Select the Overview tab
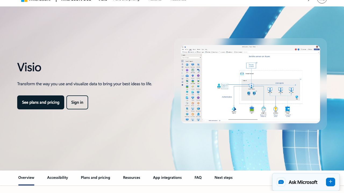 (26, 177)
